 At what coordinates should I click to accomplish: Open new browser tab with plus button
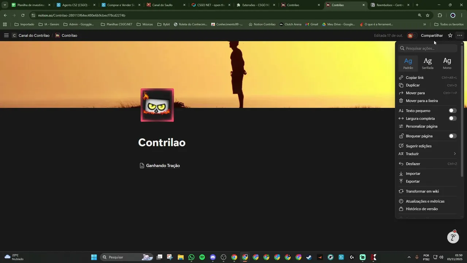point(417,5)
